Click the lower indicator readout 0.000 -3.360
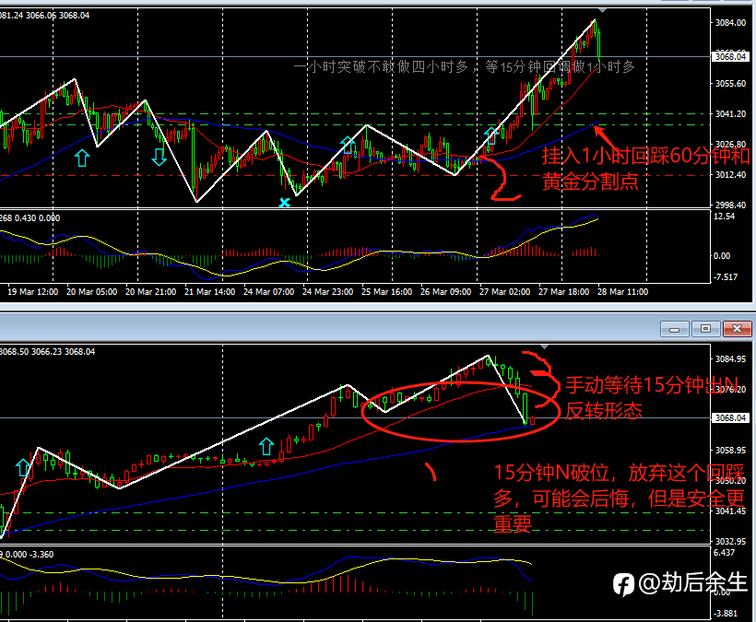Screen dimensions: 756x622 (x=30, y=554)
